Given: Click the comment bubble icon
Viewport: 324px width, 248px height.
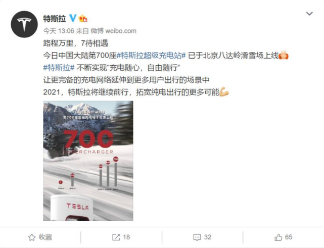Looking at the screenshot, I should (x=197, y=237).
